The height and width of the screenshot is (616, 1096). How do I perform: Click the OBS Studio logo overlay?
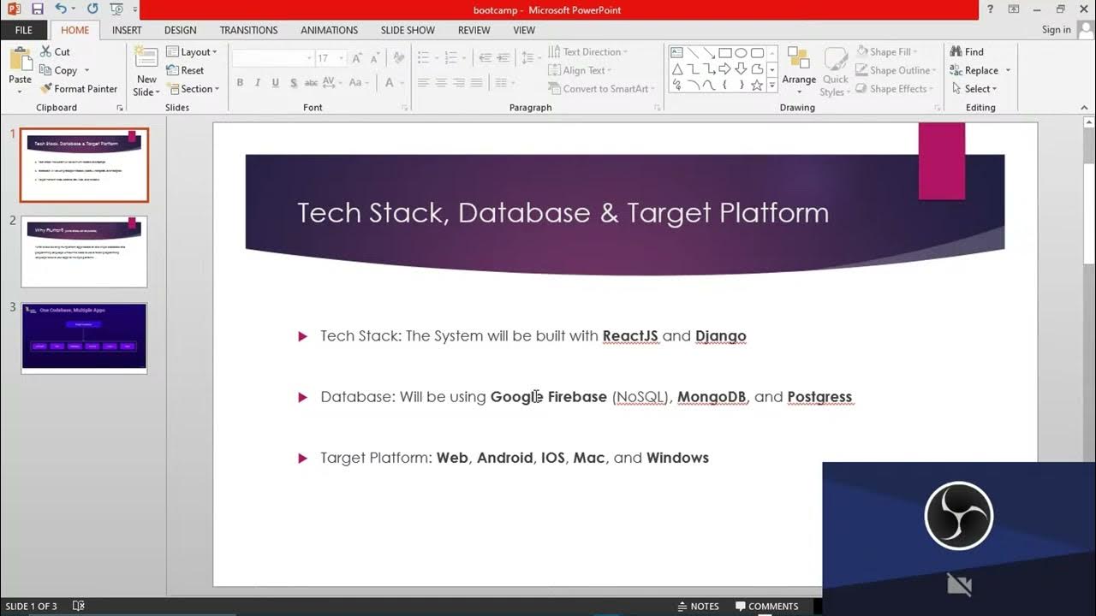point(958,514)
